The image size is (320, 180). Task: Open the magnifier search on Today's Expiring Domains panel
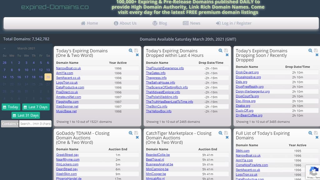[131, 50]
